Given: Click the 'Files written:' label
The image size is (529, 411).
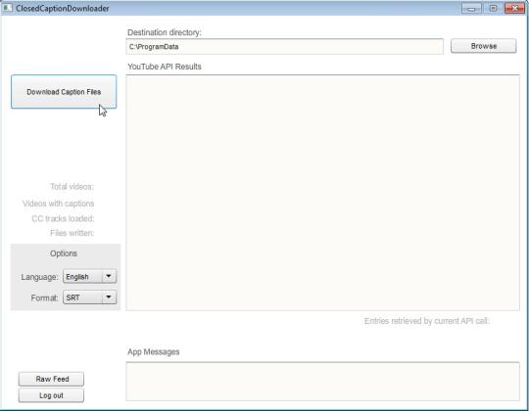Looking at the screenshot, I should point(72,233).
